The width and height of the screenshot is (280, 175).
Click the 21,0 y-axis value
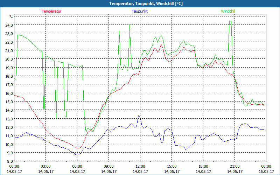point(8,50)
